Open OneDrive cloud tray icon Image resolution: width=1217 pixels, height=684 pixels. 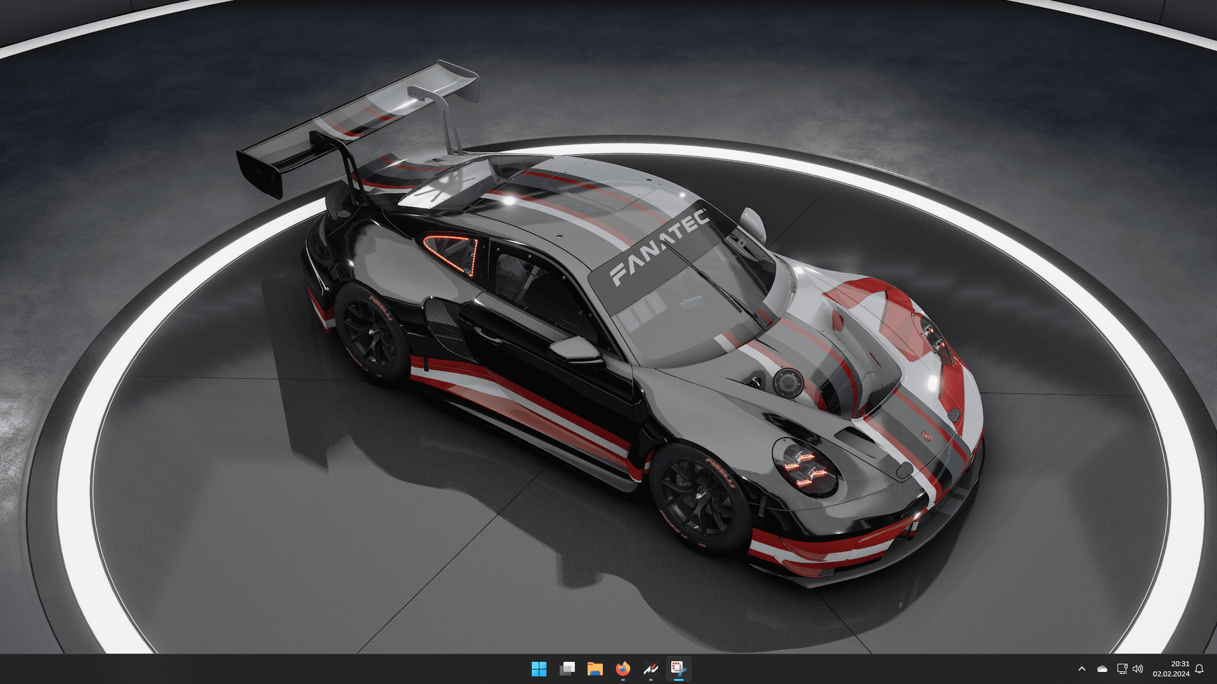pyautogui.click(x=1102, y=669)
